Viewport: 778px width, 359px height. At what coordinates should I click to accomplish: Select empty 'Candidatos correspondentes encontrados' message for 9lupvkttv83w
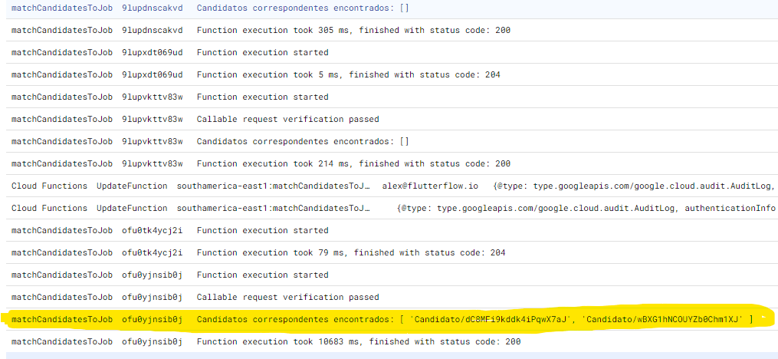pos(303,141)
